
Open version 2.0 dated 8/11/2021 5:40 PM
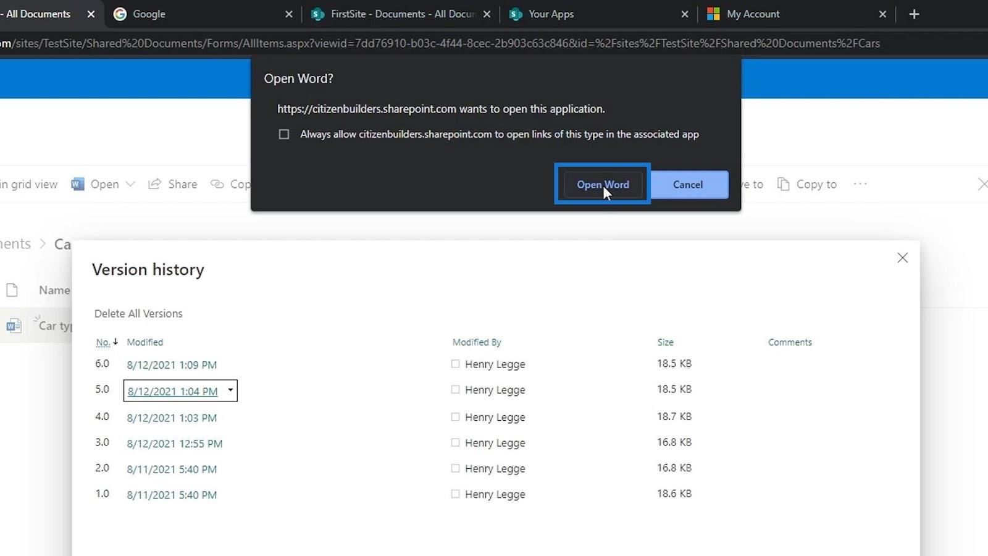tap(172, 469)
